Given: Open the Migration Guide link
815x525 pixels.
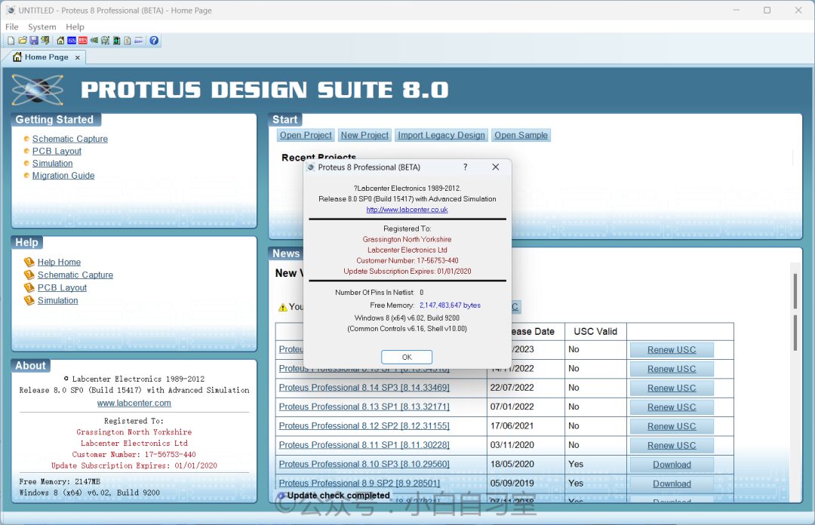Looking at the screenshot, I should tap(63, 176).
